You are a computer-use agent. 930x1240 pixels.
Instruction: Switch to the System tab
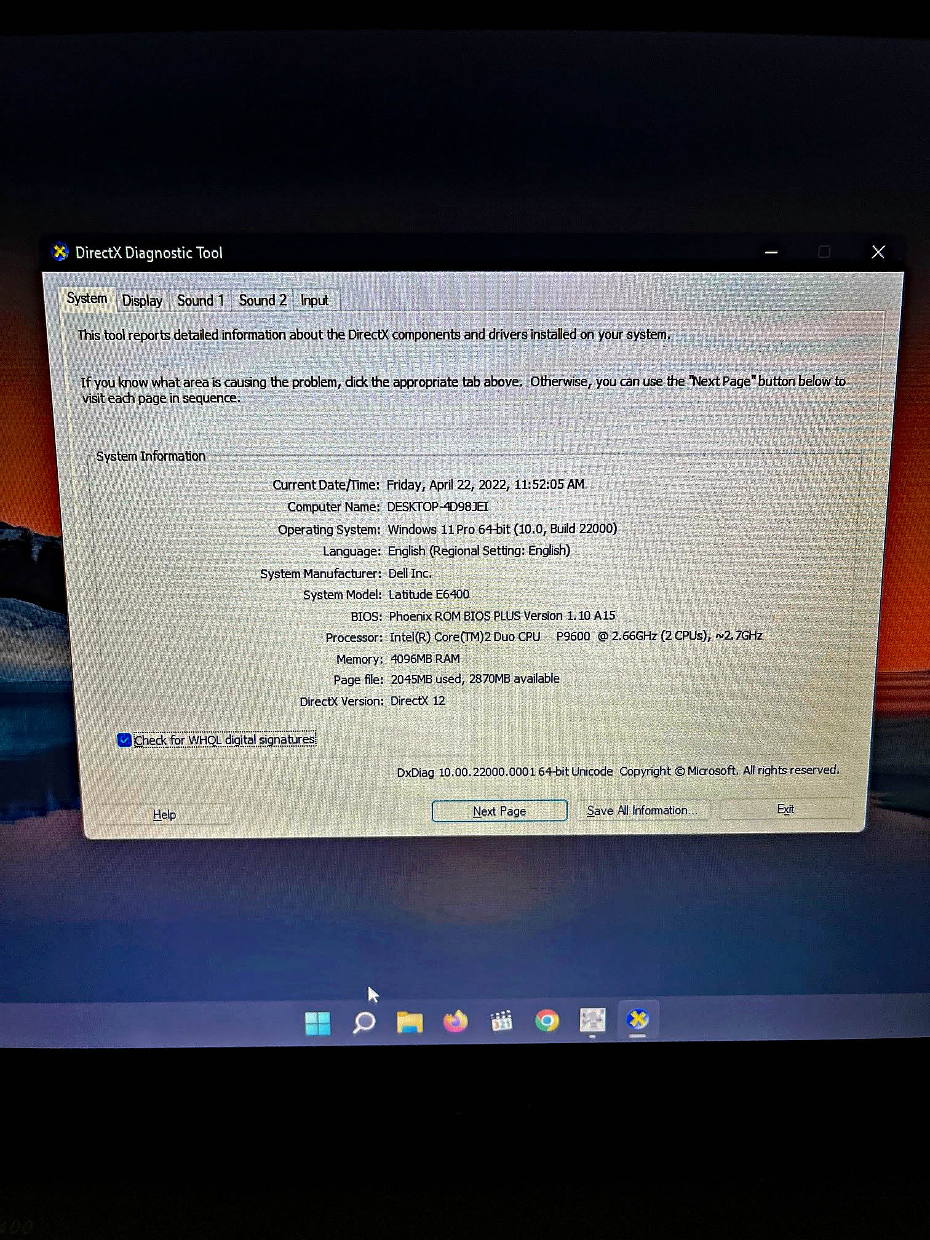(x=87, y=299)
